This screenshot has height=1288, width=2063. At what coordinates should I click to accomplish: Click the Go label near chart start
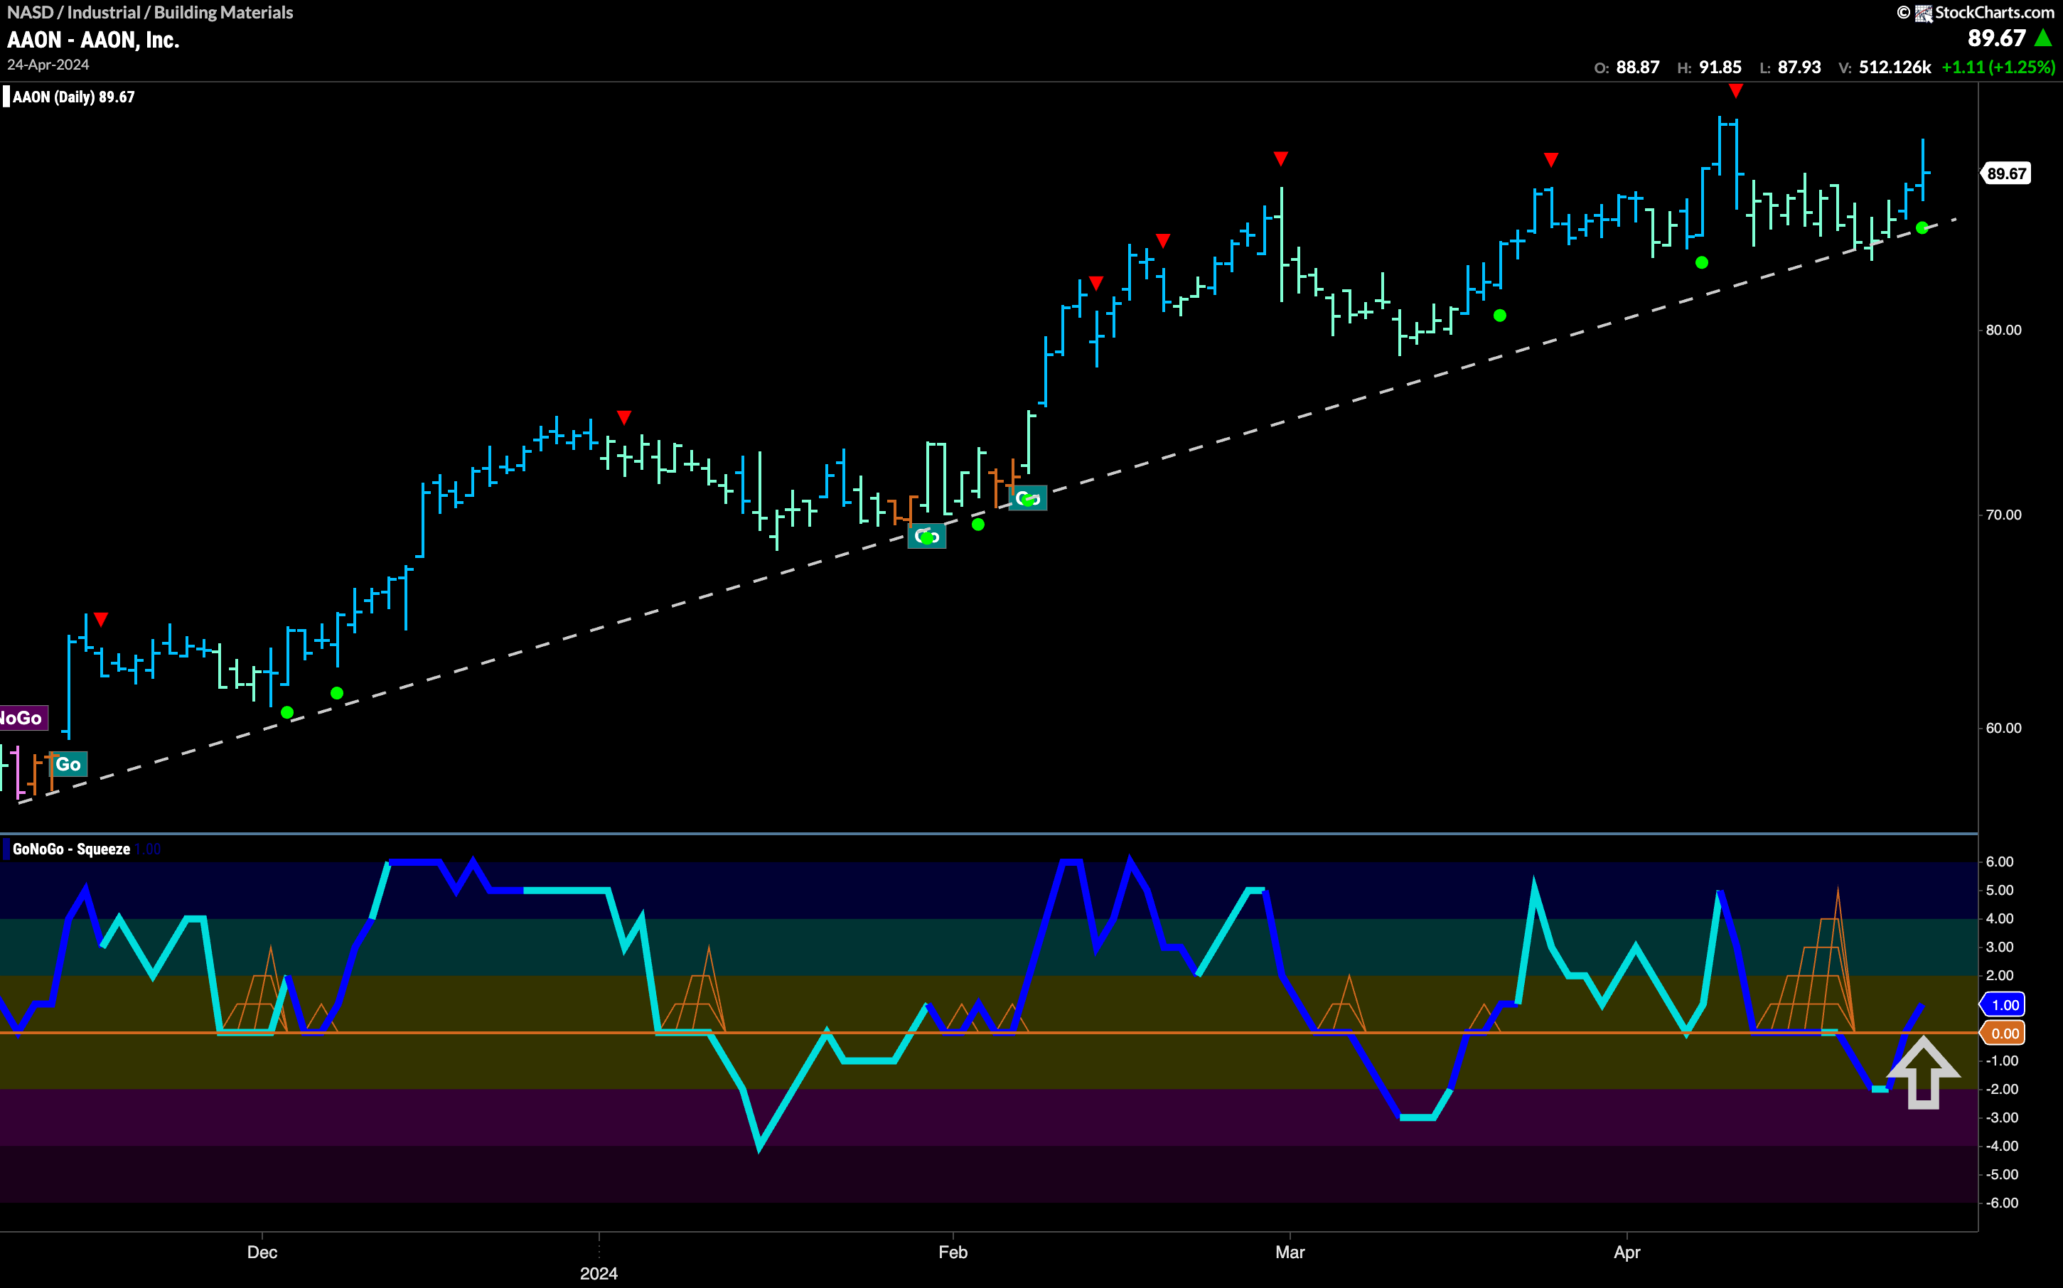point(68,764)
